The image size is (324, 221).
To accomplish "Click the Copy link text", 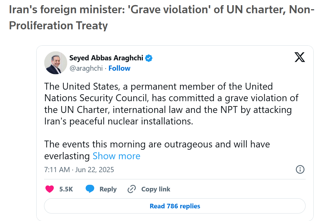I will point(156,189).
